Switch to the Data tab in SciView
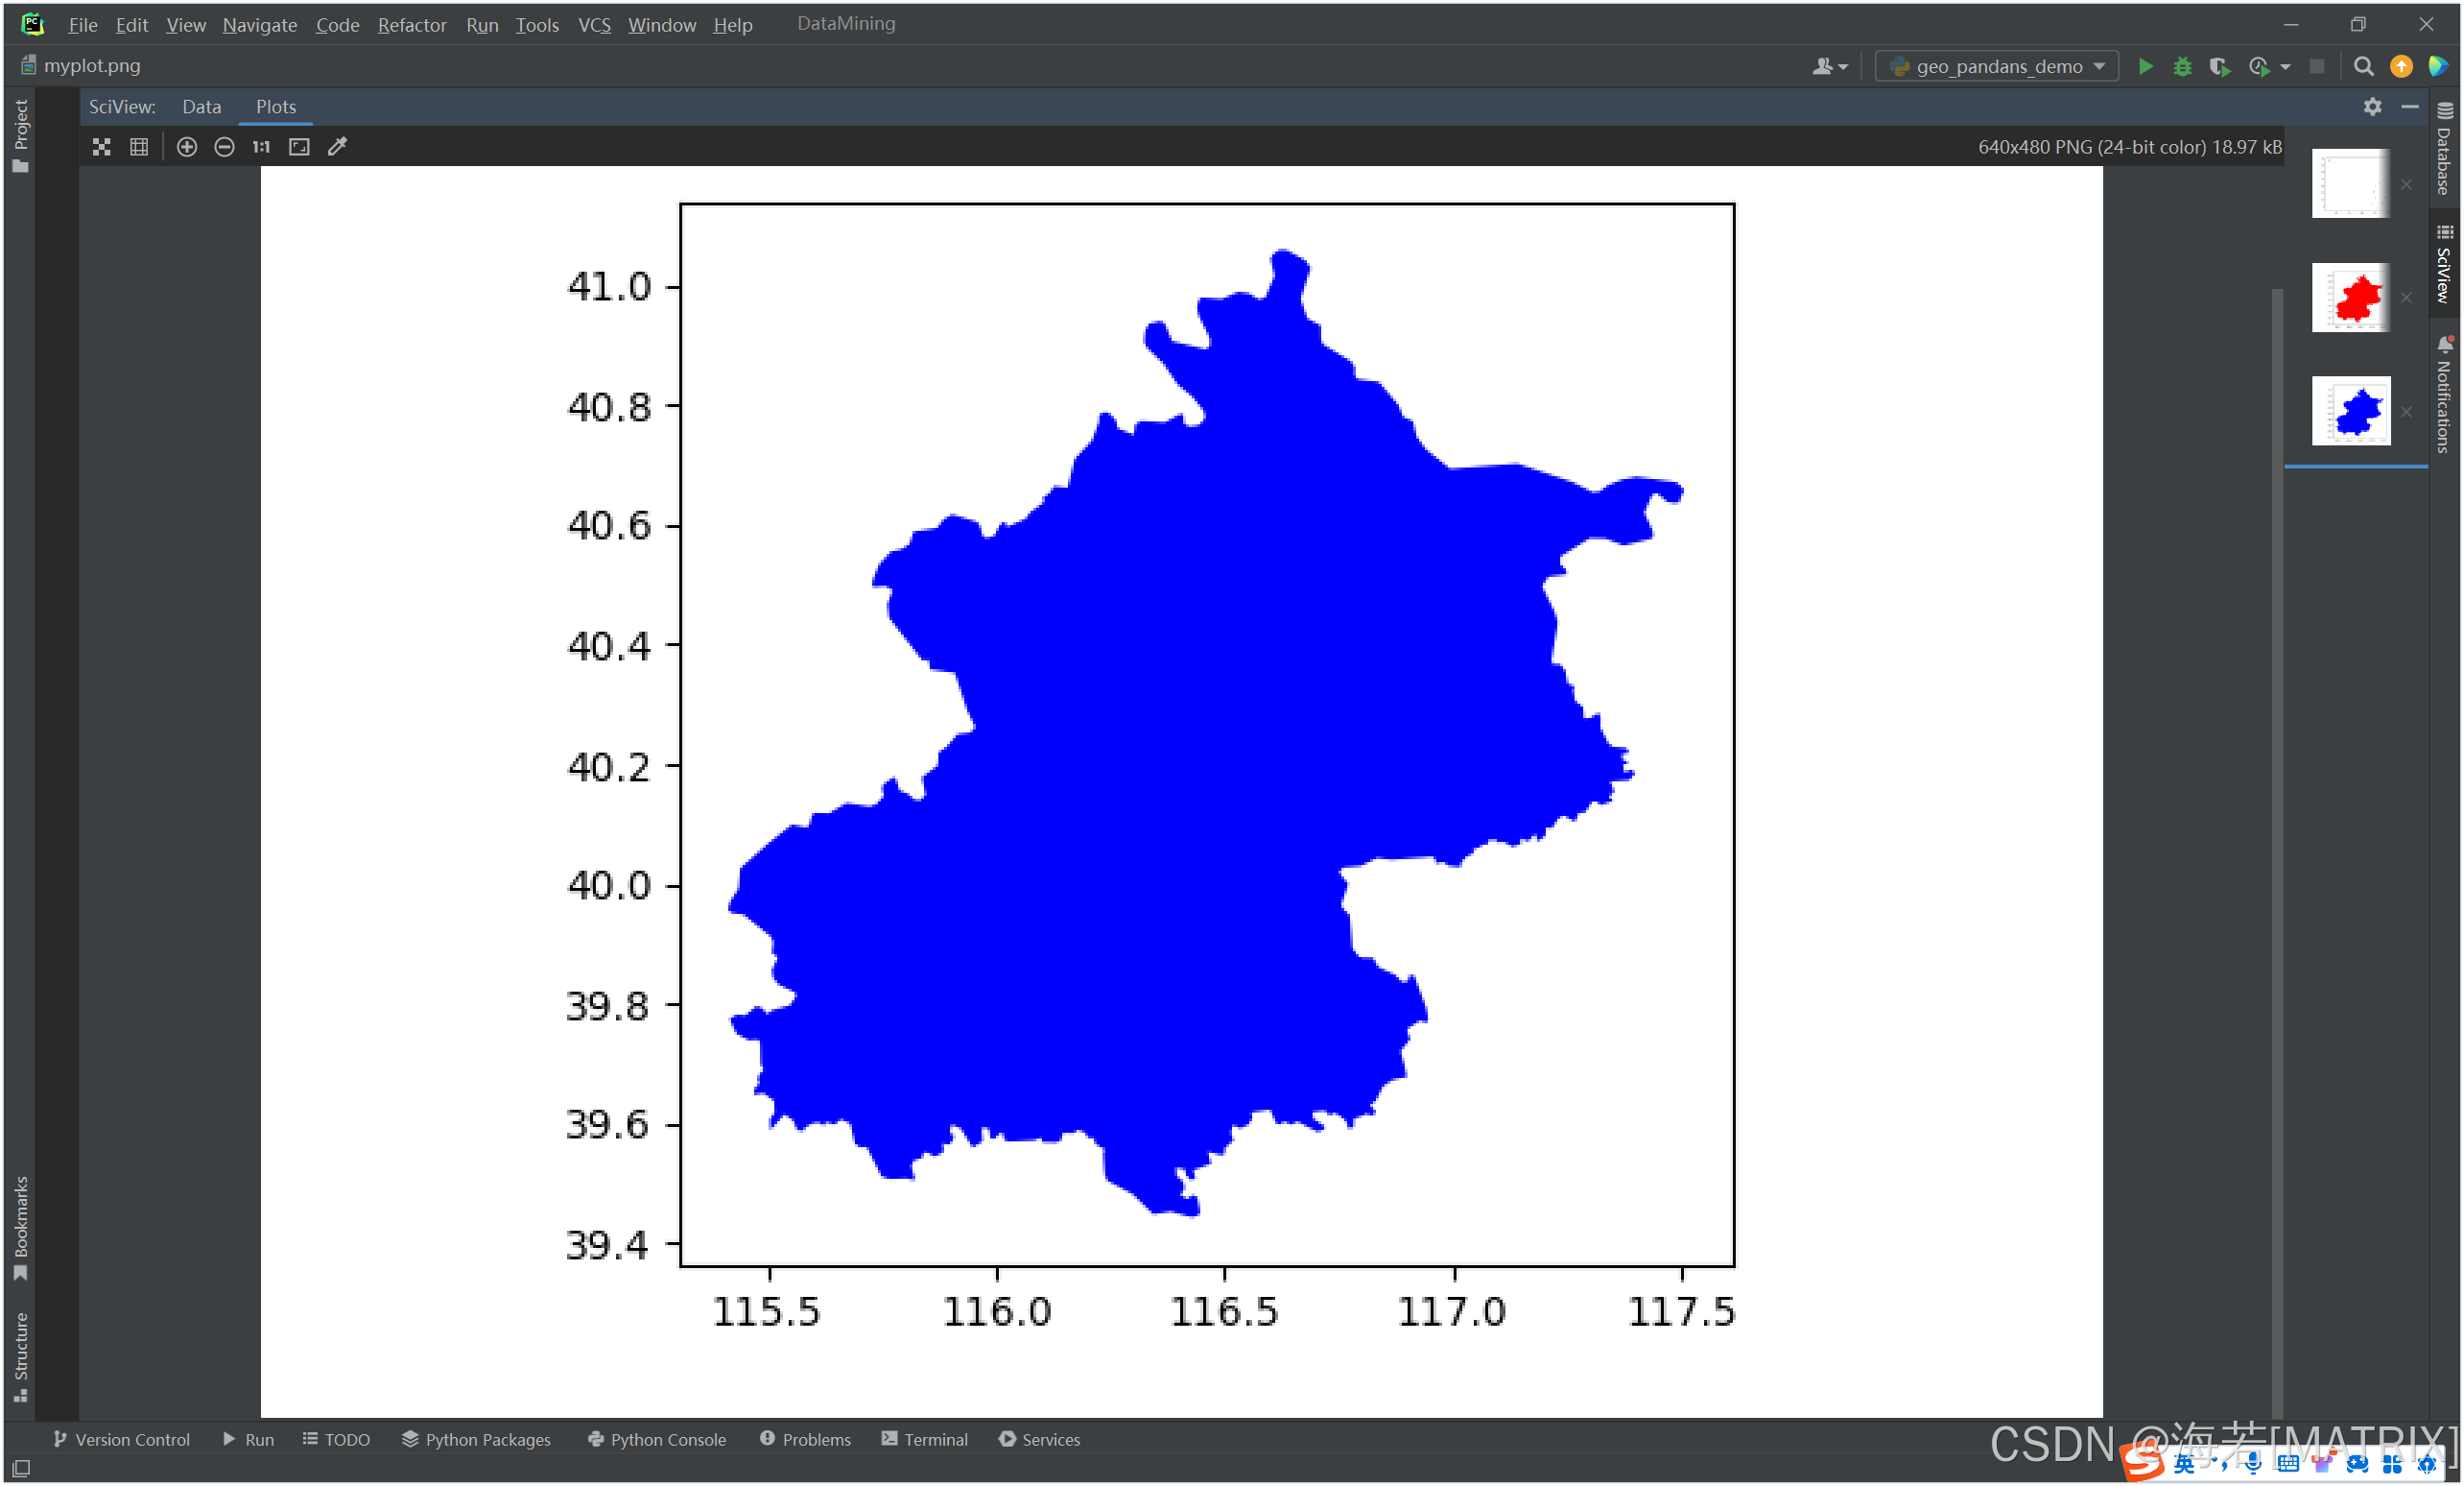This screenshot has height=1486, width=2464. [201, 108]
